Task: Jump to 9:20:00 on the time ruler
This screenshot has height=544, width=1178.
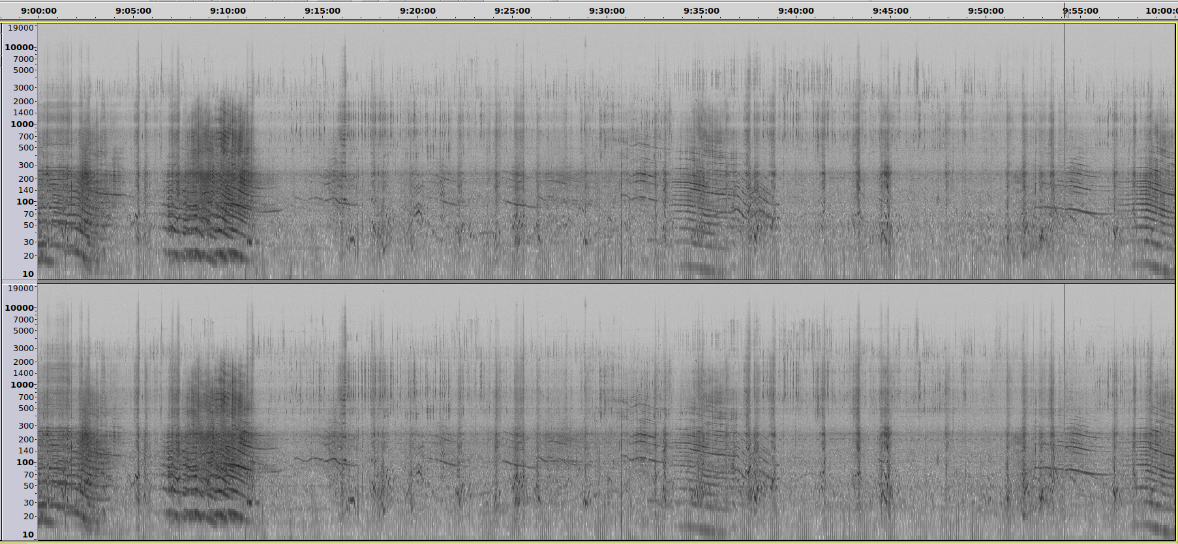Action: point(417,11)
